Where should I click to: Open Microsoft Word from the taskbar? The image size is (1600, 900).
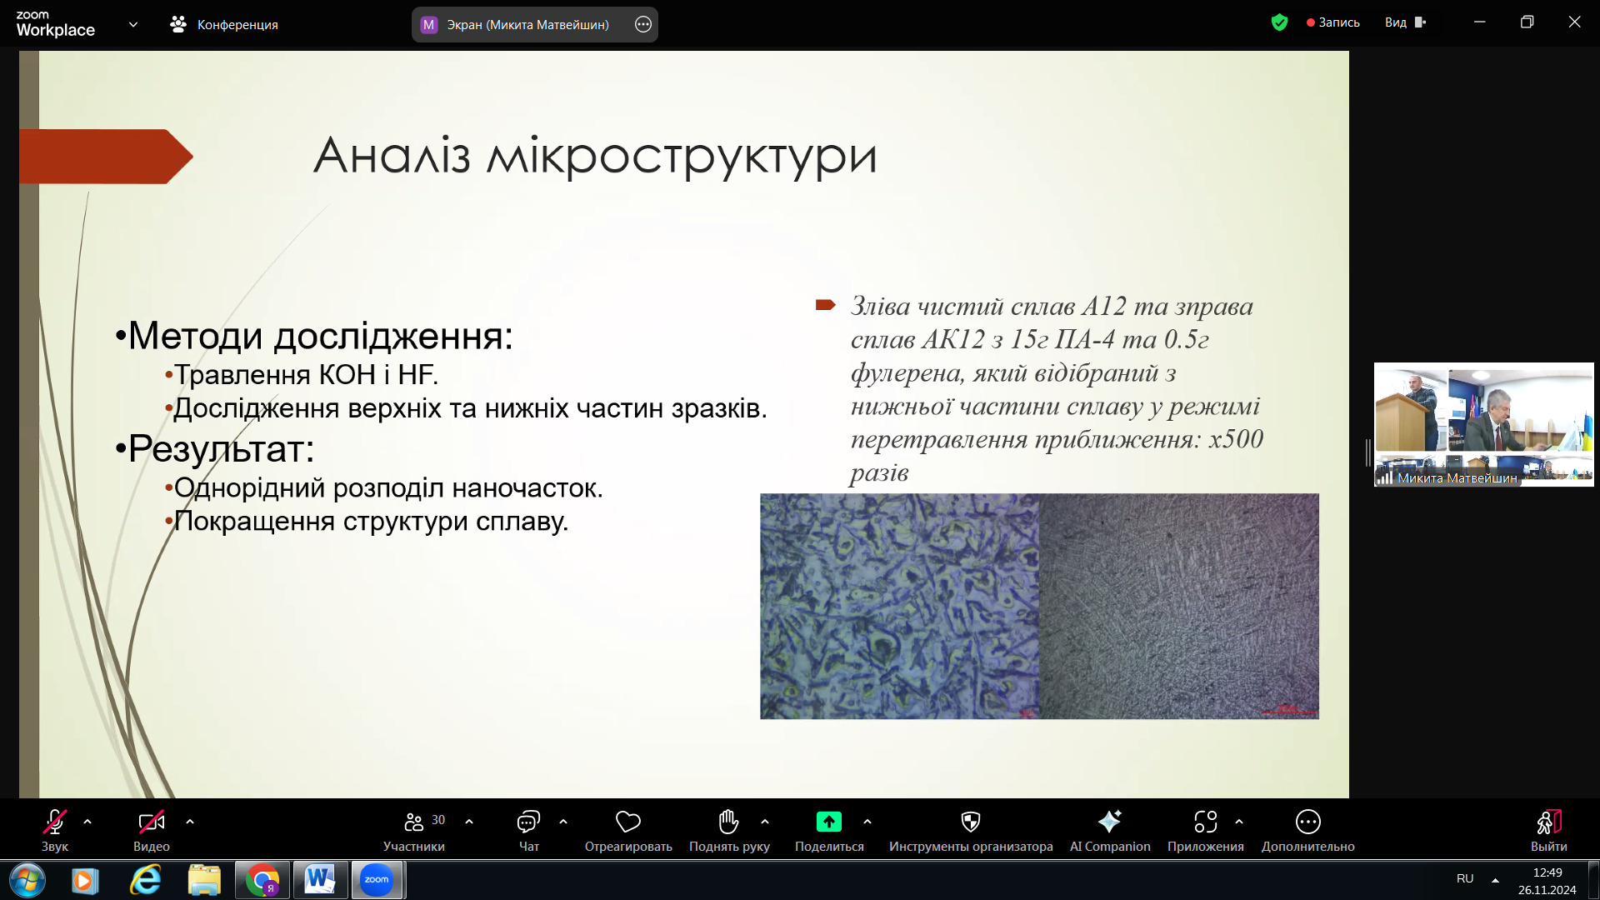(x=320, y=880)
